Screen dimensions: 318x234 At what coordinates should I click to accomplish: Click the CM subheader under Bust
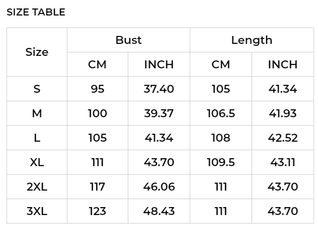97,64
